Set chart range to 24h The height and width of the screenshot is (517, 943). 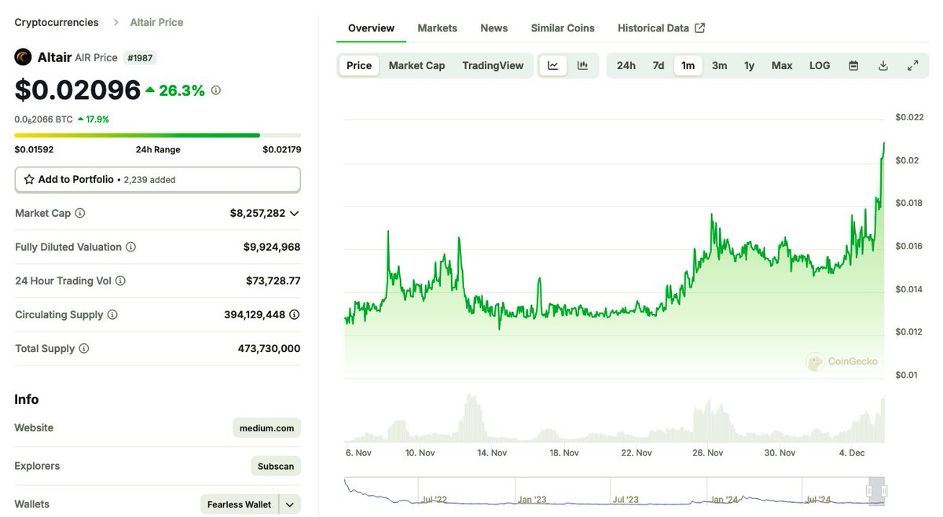click(x=626, y=66)
